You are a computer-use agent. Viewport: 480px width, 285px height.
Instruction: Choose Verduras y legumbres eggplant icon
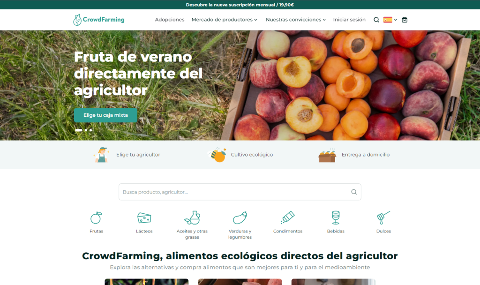point(240,218)
